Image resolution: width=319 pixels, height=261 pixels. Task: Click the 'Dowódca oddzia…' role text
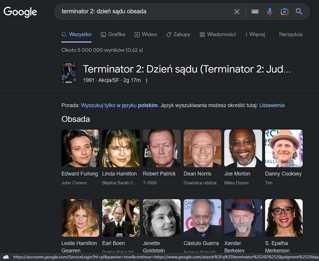point(202,183)
